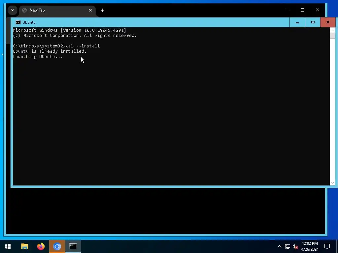
Task: Close the New Tab tab in Chrome
Action: (90, 10)
